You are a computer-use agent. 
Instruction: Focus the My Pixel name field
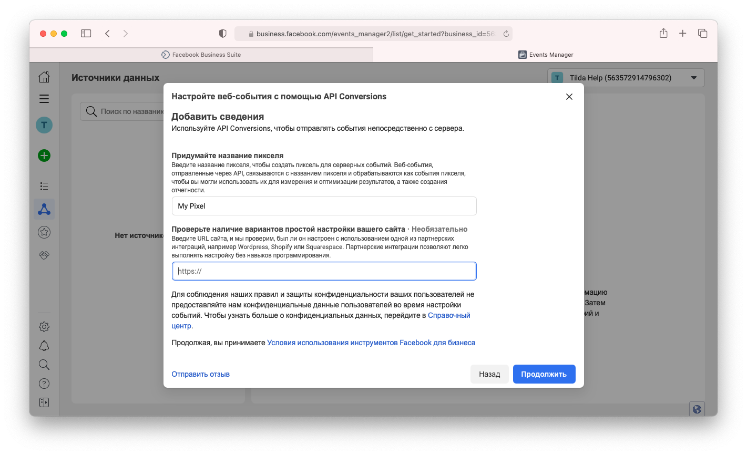[x=324, y=206]
